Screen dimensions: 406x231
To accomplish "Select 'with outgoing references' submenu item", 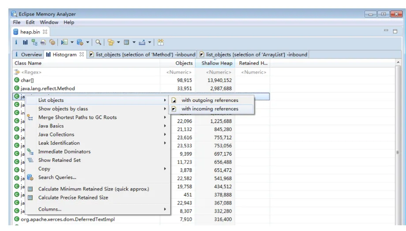I will click(210, 101).
